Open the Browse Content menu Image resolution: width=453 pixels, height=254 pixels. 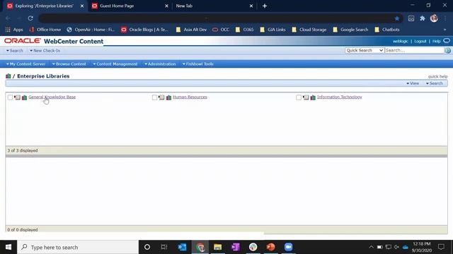[x=69, y=64]
